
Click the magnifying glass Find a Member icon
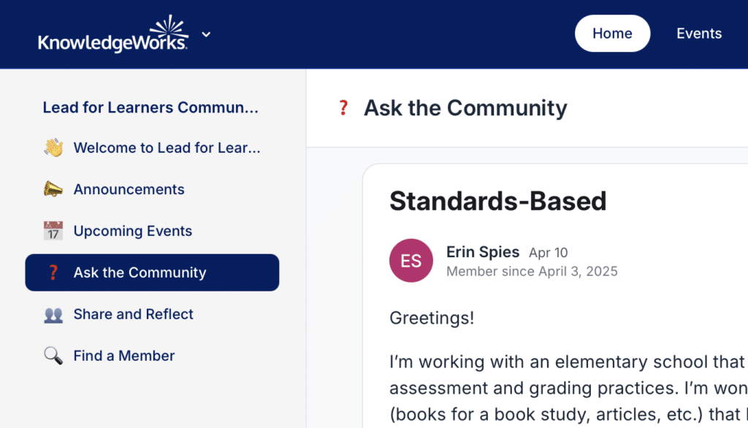[x=53, y=356]
